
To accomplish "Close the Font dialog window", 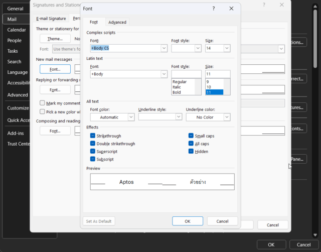I will 231,9.
